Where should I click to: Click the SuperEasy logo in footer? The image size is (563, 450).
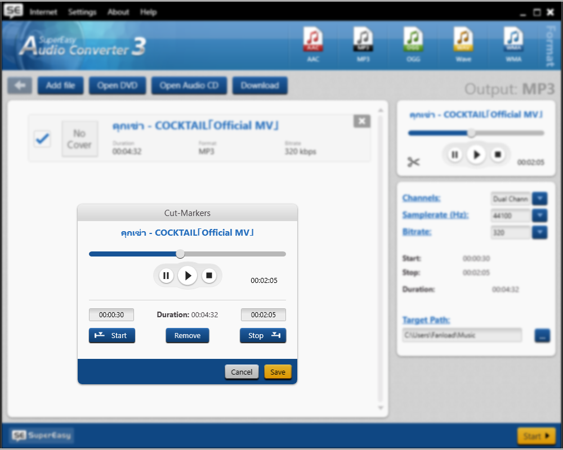42,435
